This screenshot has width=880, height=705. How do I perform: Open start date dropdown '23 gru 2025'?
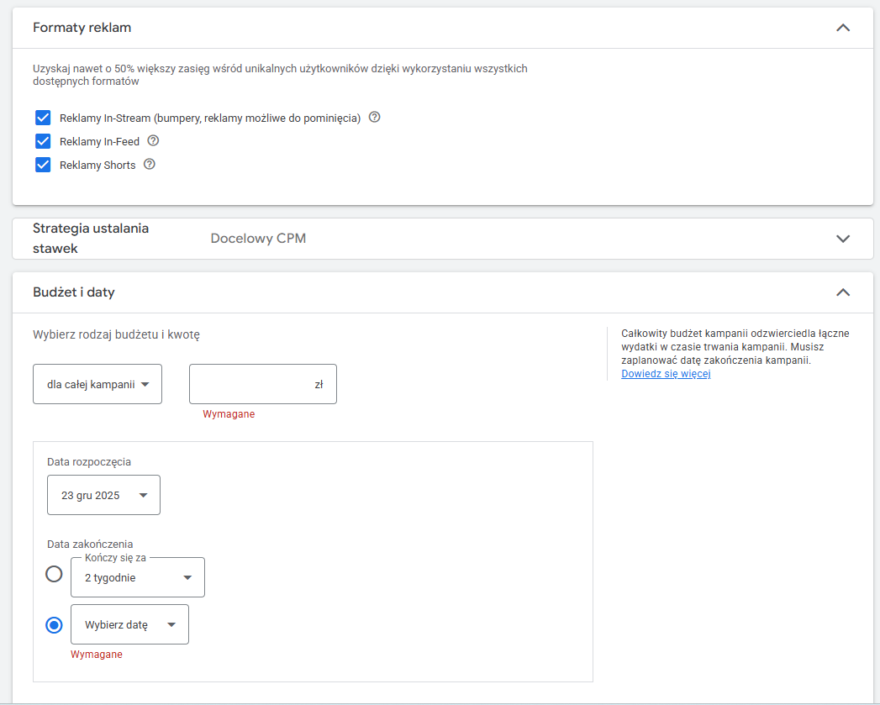[x=103, y=495]
